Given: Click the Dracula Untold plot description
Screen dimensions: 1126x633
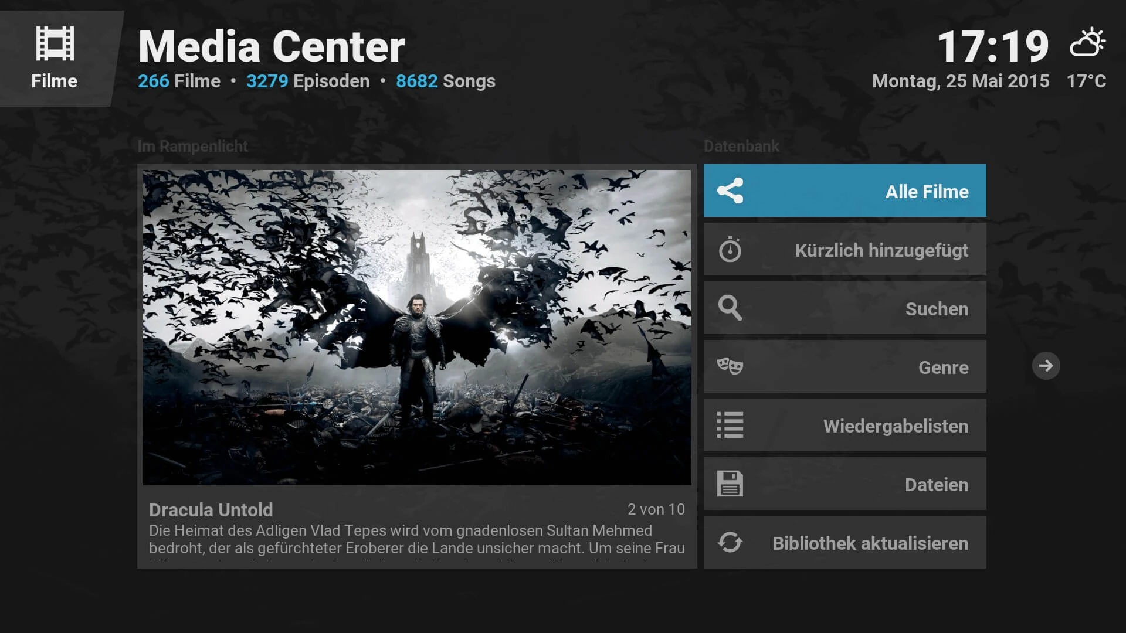Looking at the screenshot, I should (x=417, y=542).
